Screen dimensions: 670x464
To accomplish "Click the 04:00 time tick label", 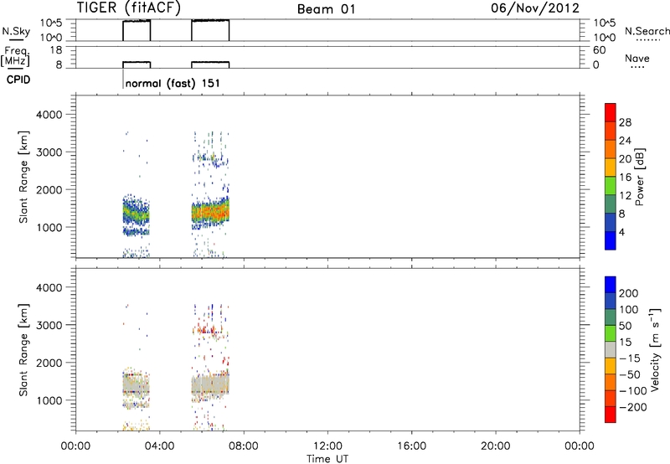I will tap(159, 446).
